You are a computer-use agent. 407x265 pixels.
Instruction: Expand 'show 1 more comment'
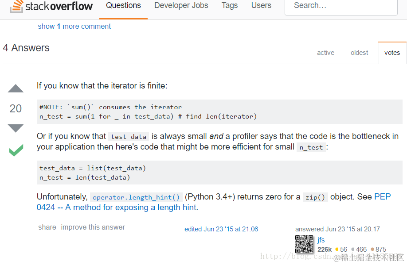(74, 27)
